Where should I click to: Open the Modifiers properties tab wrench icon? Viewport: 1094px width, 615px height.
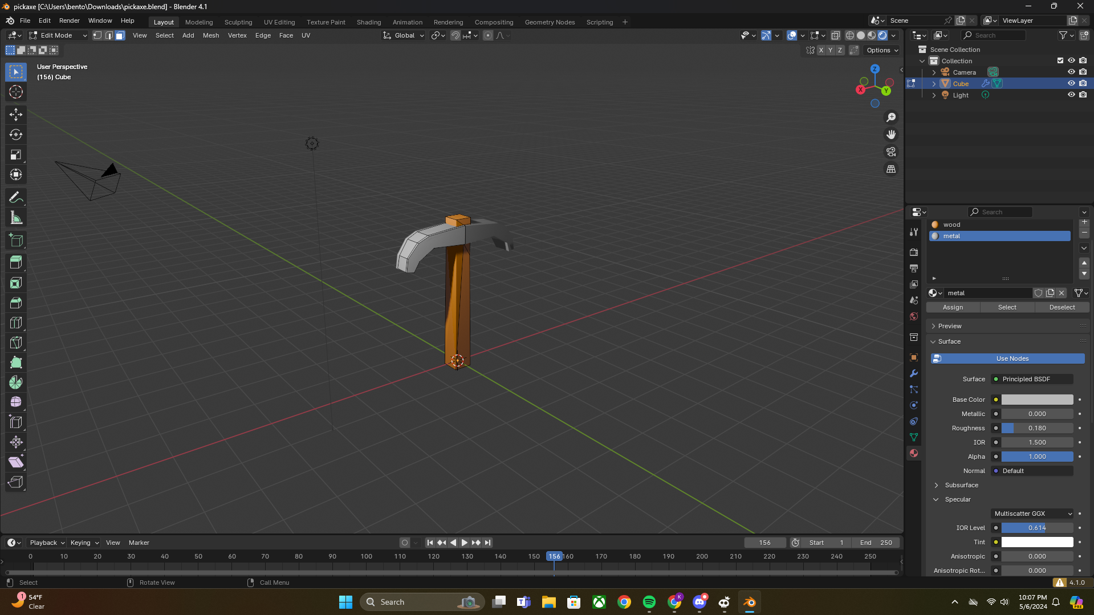coord(914,373)
